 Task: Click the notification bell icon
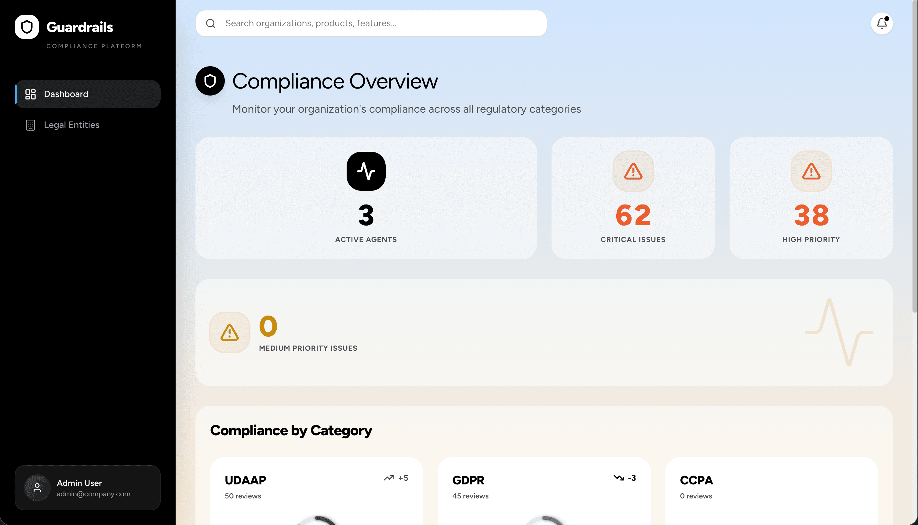(882, 24)
